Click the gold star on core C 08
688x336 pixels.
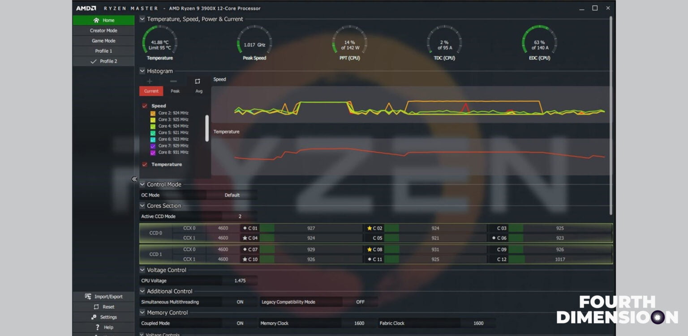pos(370,250)
